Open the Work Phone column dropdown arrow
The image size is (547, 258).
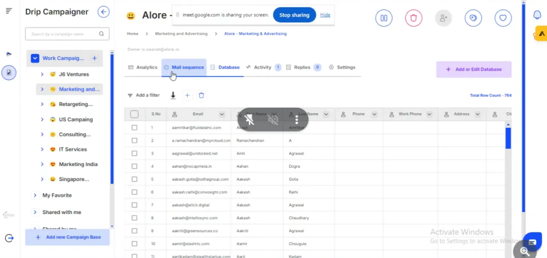coord(429,114)
